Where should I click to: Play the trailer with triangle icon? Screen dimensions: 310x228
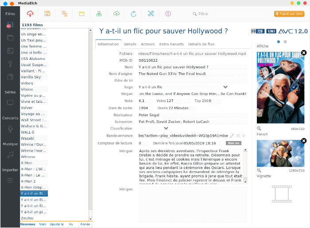click(244, 136)
